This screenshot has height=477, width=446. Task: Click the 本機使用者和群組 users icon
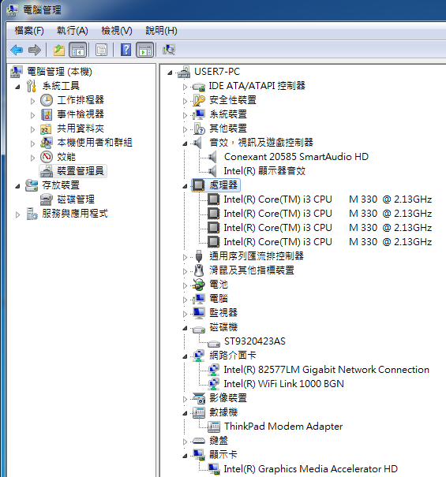pyautogui.click(x=47, y=143)
